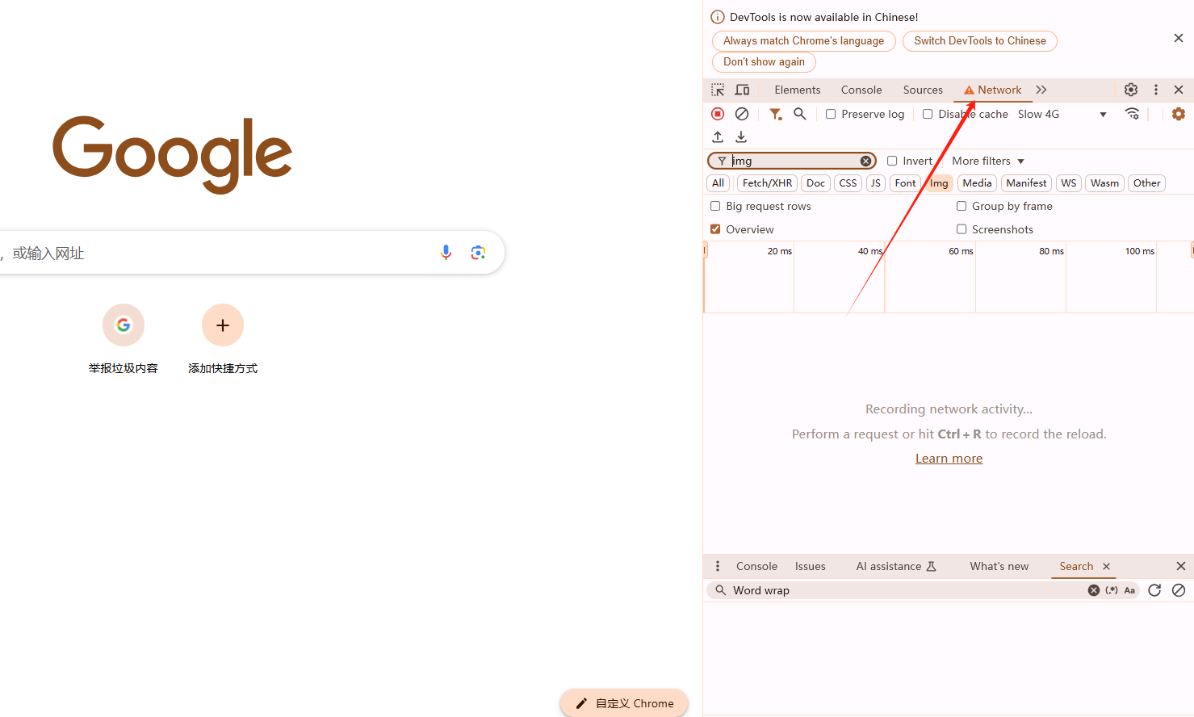The image size is (1194, 717).
Task: Filter requests by CSS type
Action: coord(848,183)
